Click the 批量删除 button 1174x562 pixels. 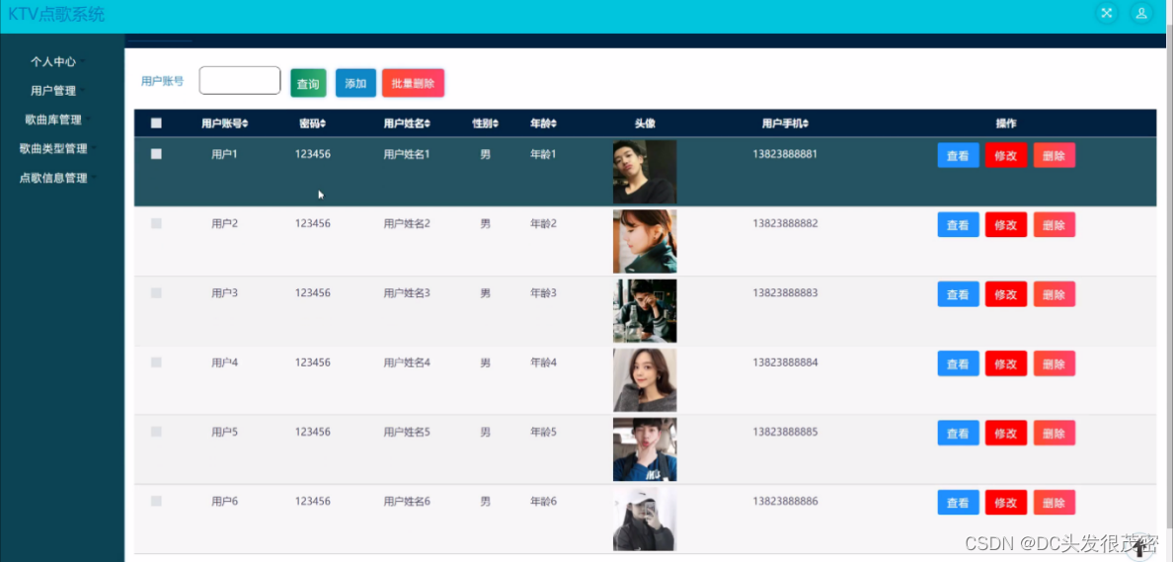413,83
